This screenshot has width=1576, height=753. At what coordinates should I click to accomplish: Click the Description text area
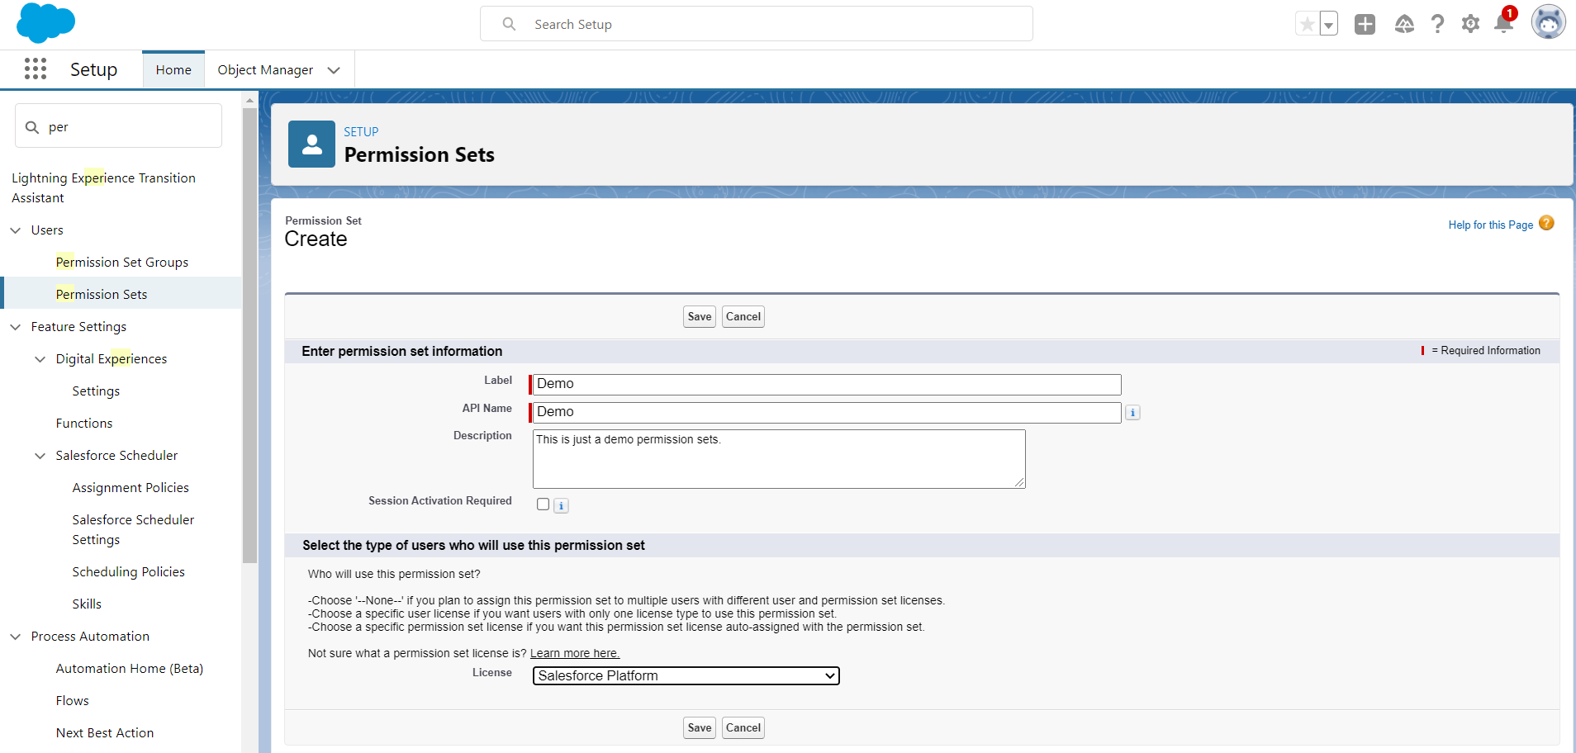click(x=778, y=459)
